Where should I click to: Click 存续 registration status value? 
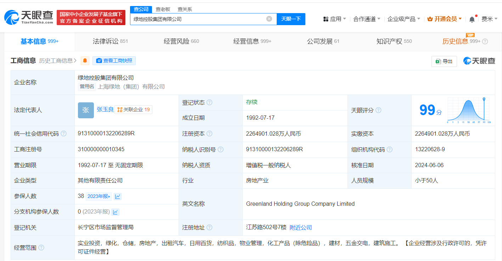pos(252,102)
